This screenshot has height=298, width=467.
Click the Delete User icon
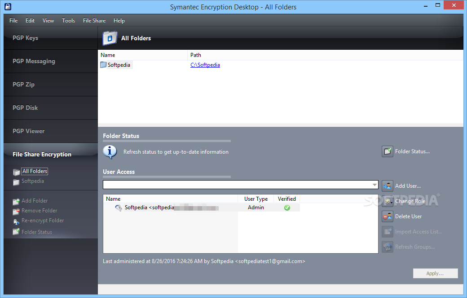(x=388, y=216)
